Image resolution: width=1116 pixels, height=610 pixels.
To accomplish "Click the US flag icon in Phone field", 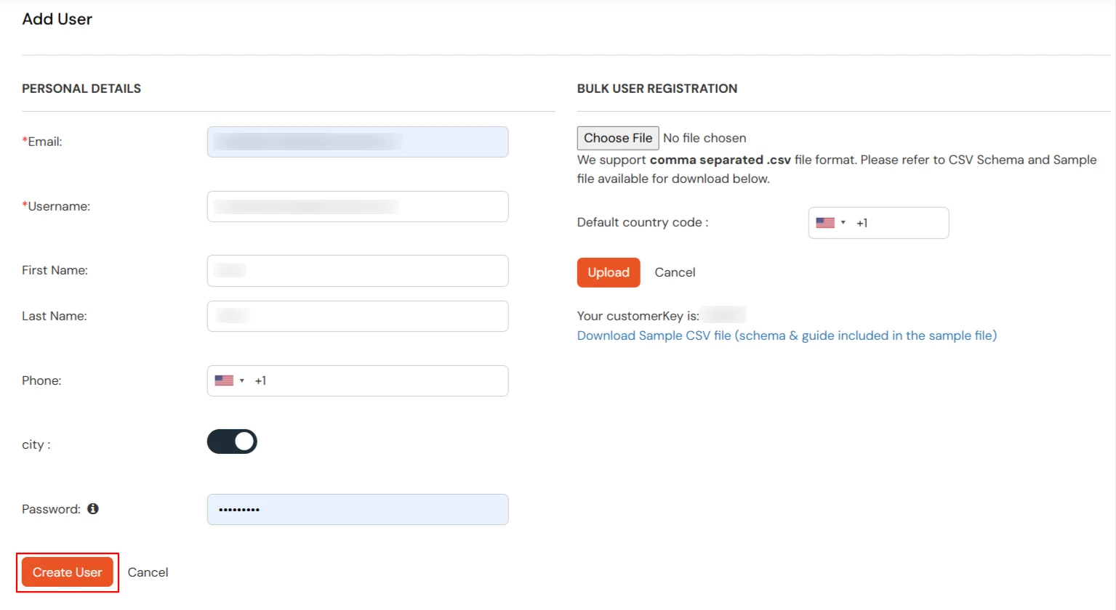I will 225,380.
